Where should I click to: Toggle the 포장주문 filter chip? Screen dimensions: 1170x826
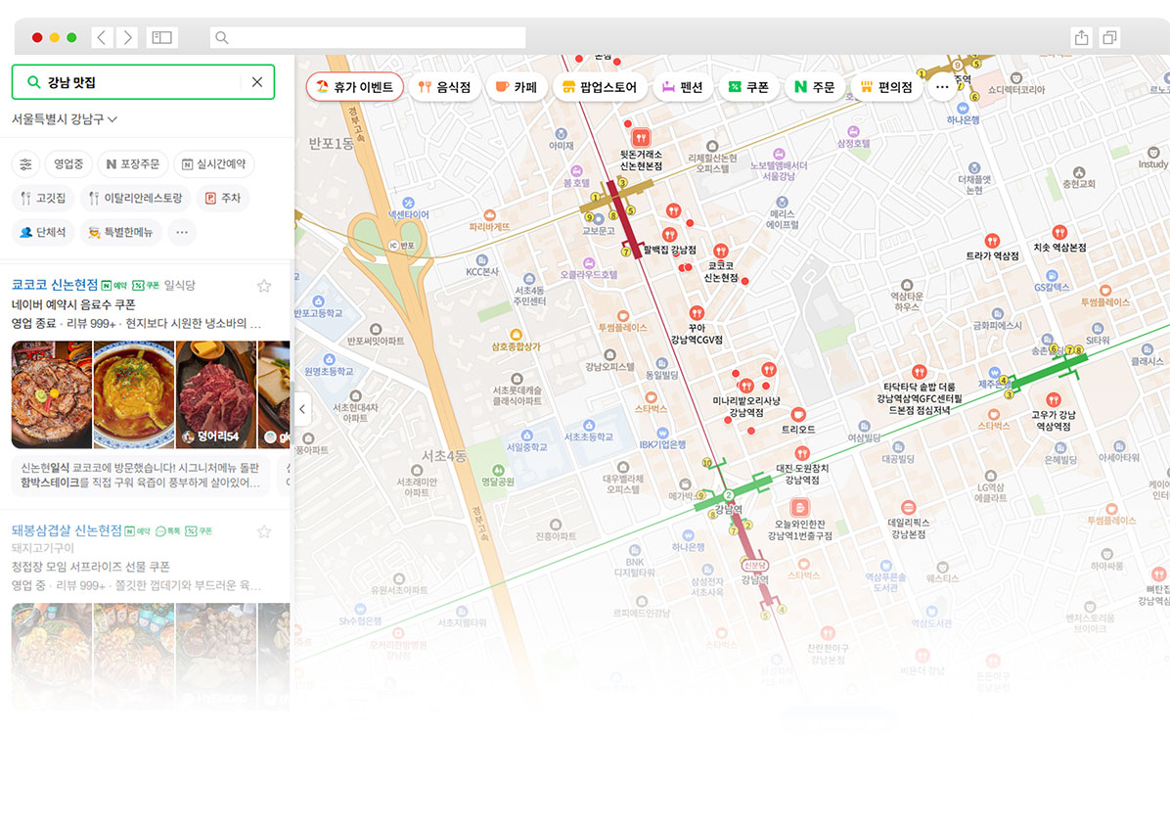(x=133, y=164)
